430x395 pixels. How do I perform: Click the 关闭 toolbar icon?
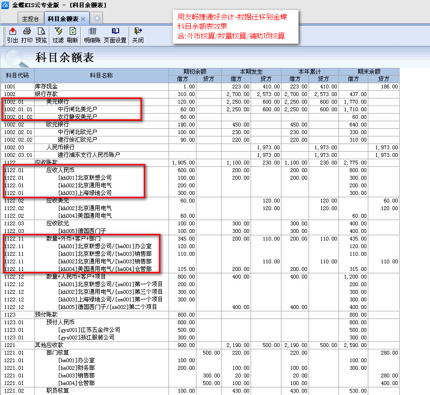click(138, 35)
